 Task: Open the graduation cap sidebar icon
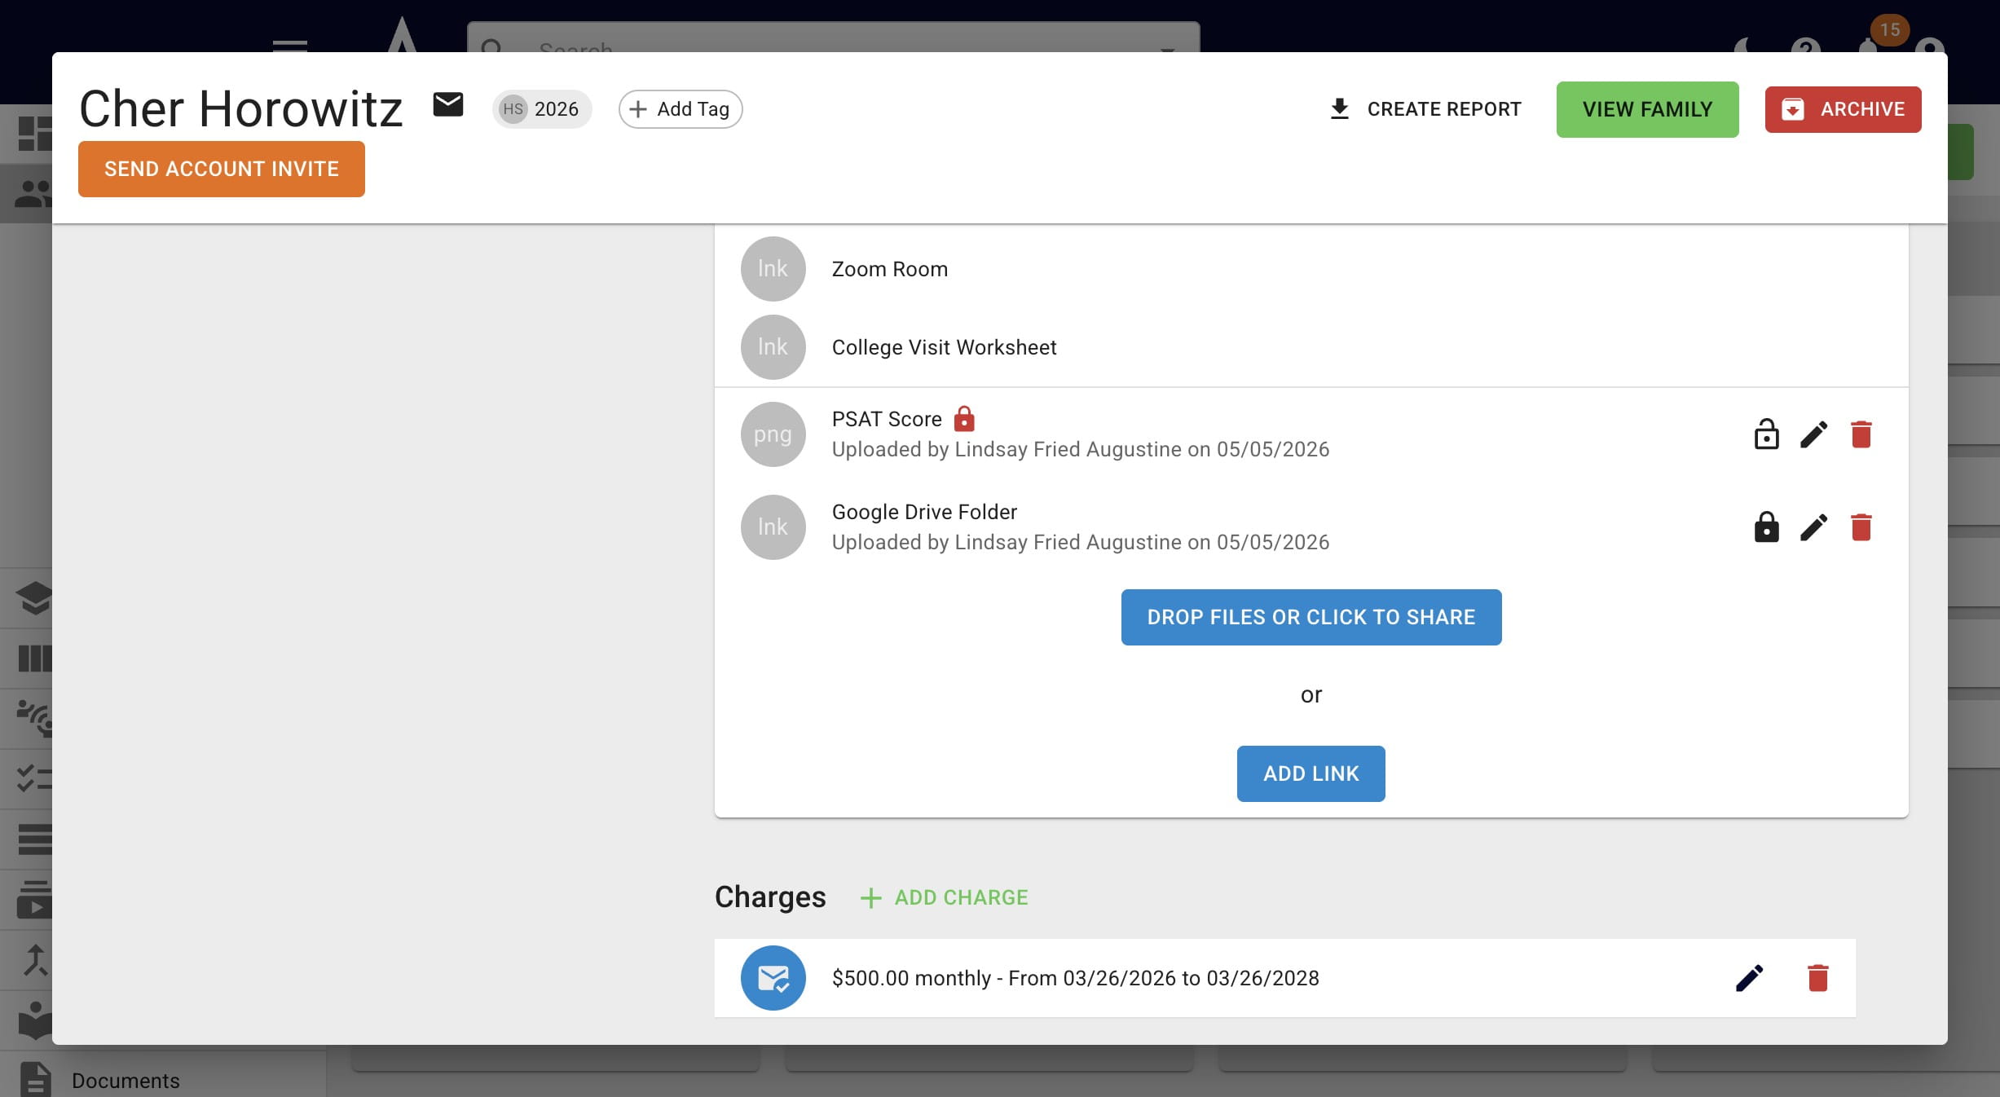pos(34,598)
